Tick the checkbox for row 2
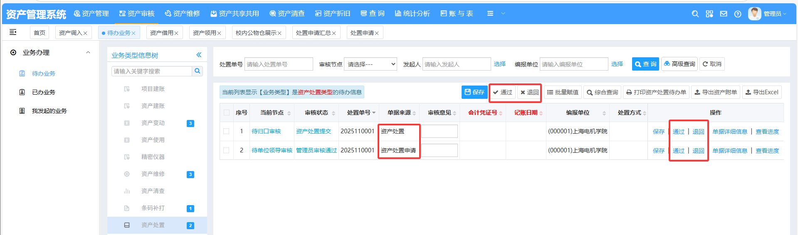Screen dimensions: 798x235 [x=226, y=150]
